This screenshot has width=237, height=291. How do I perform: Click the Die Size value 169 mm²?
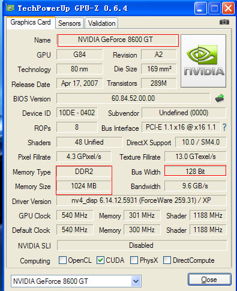(159, 69)
